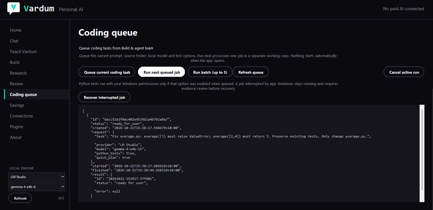Click the "quick_plan": true line
The image size is (433, 210).
(x=112, y=158)
